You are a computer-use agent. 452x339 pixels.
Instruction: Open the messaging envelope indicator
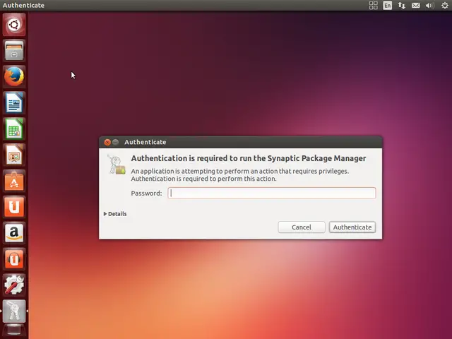pyautogui.click(x=416, y=5)
